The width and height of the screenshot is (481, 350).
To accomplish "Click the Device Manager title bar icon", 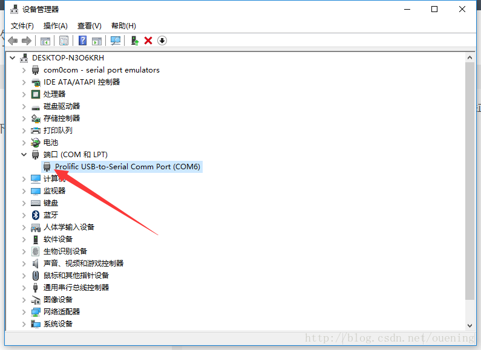I will click(x=14, y=9).
